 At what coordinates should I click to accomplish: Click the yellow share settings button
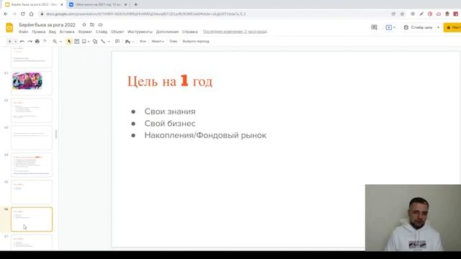tap(452, 27)
